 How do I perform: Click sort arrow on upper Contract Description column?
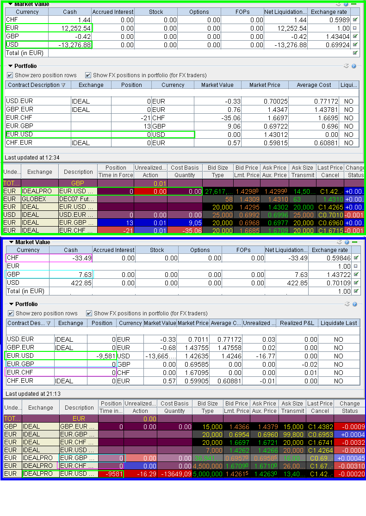(63, 85)
